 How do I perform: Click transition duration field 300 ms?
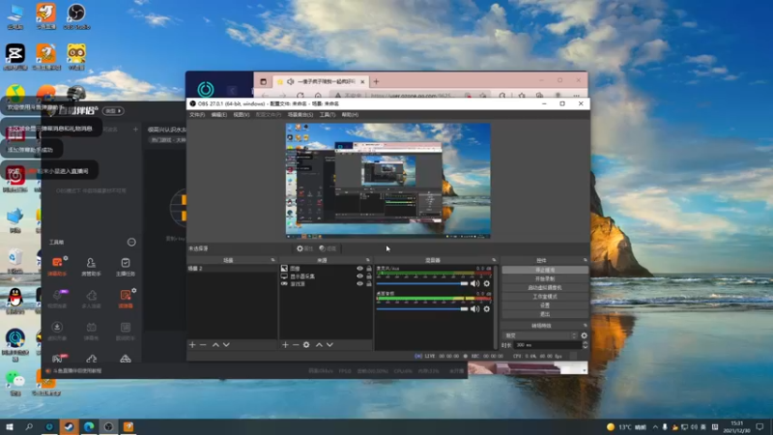click(x=547, y=345)
